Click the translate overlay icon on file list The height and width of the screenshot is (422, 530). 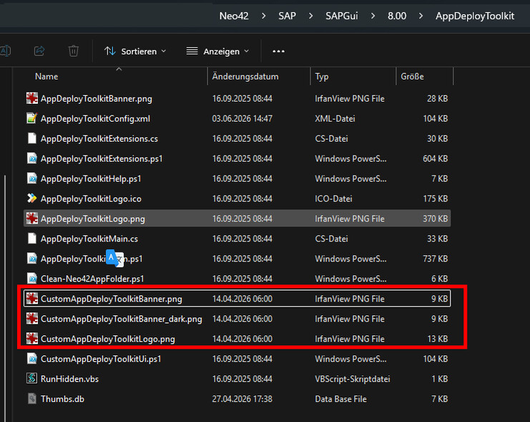(114, 258)
